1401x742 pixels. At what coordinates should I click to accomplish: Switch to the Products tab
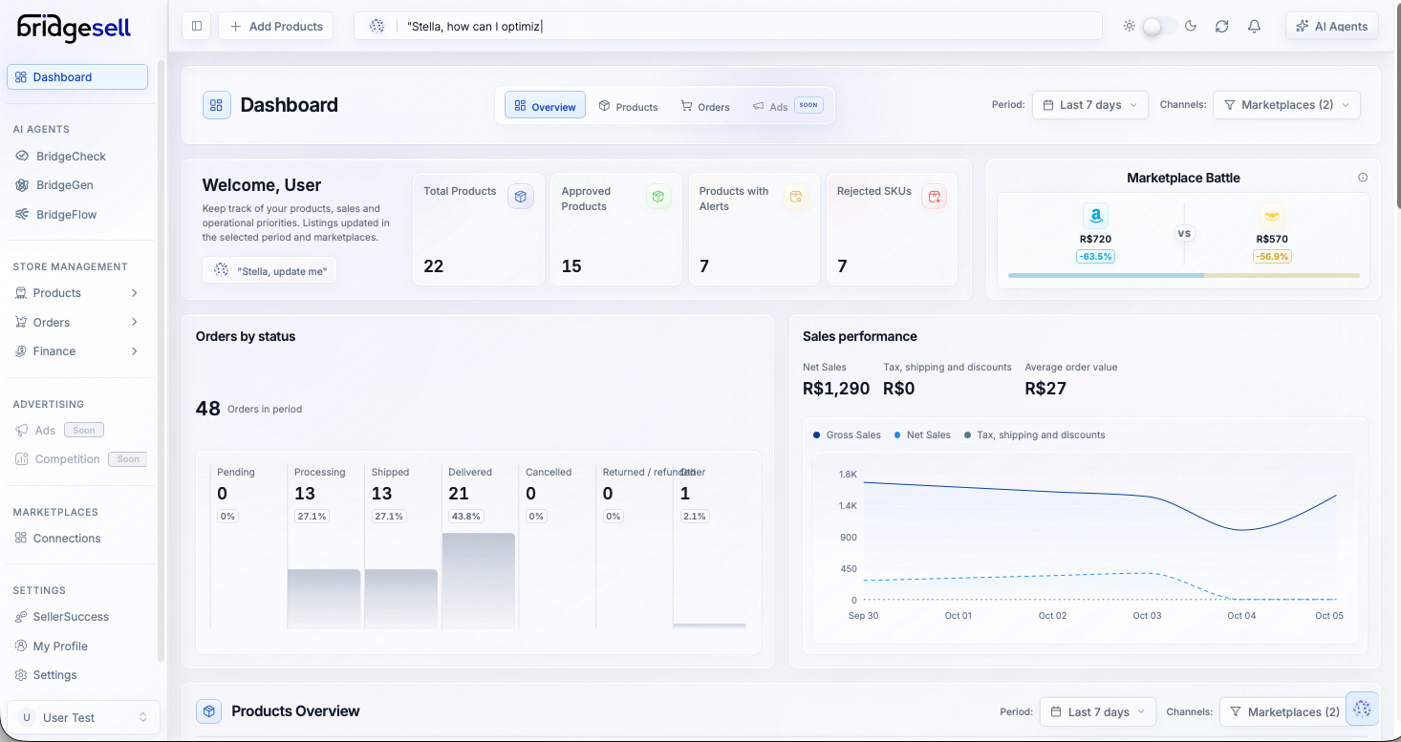628,106
